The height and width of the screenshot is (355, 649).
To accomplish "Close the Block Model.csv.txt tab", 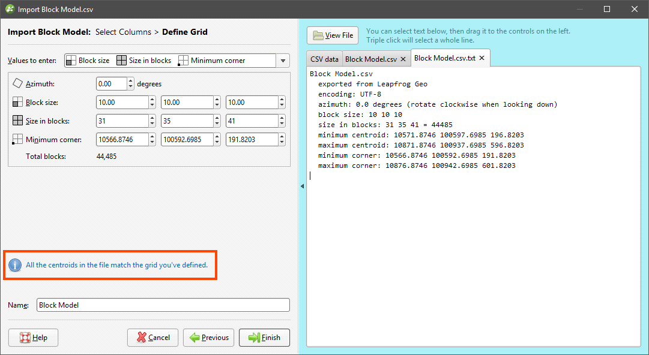I will coord(481,58).
